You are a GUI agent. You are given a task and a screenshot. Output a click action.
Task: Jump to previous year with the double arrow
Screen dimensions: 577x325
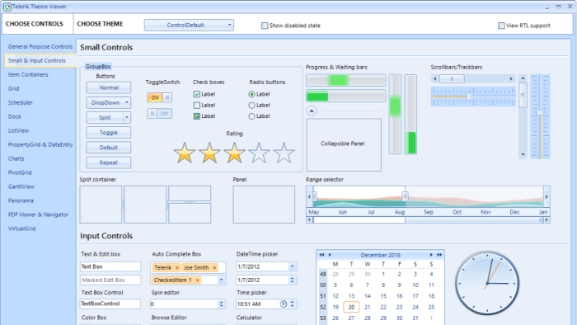(x=322, y=255)
